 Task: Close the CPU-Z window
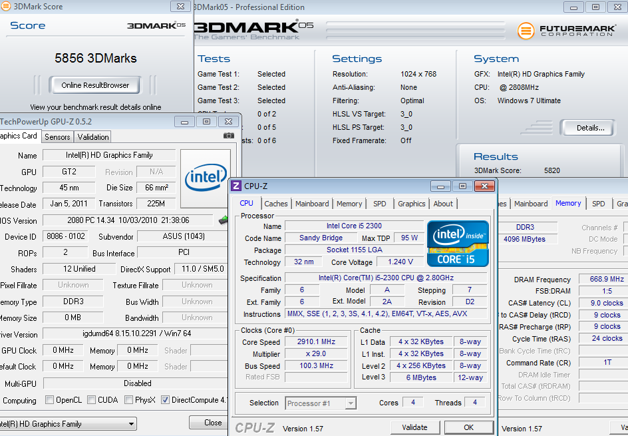[x=484, y=186]
